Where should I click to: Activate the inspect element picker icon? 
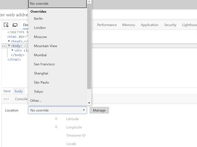6,25
